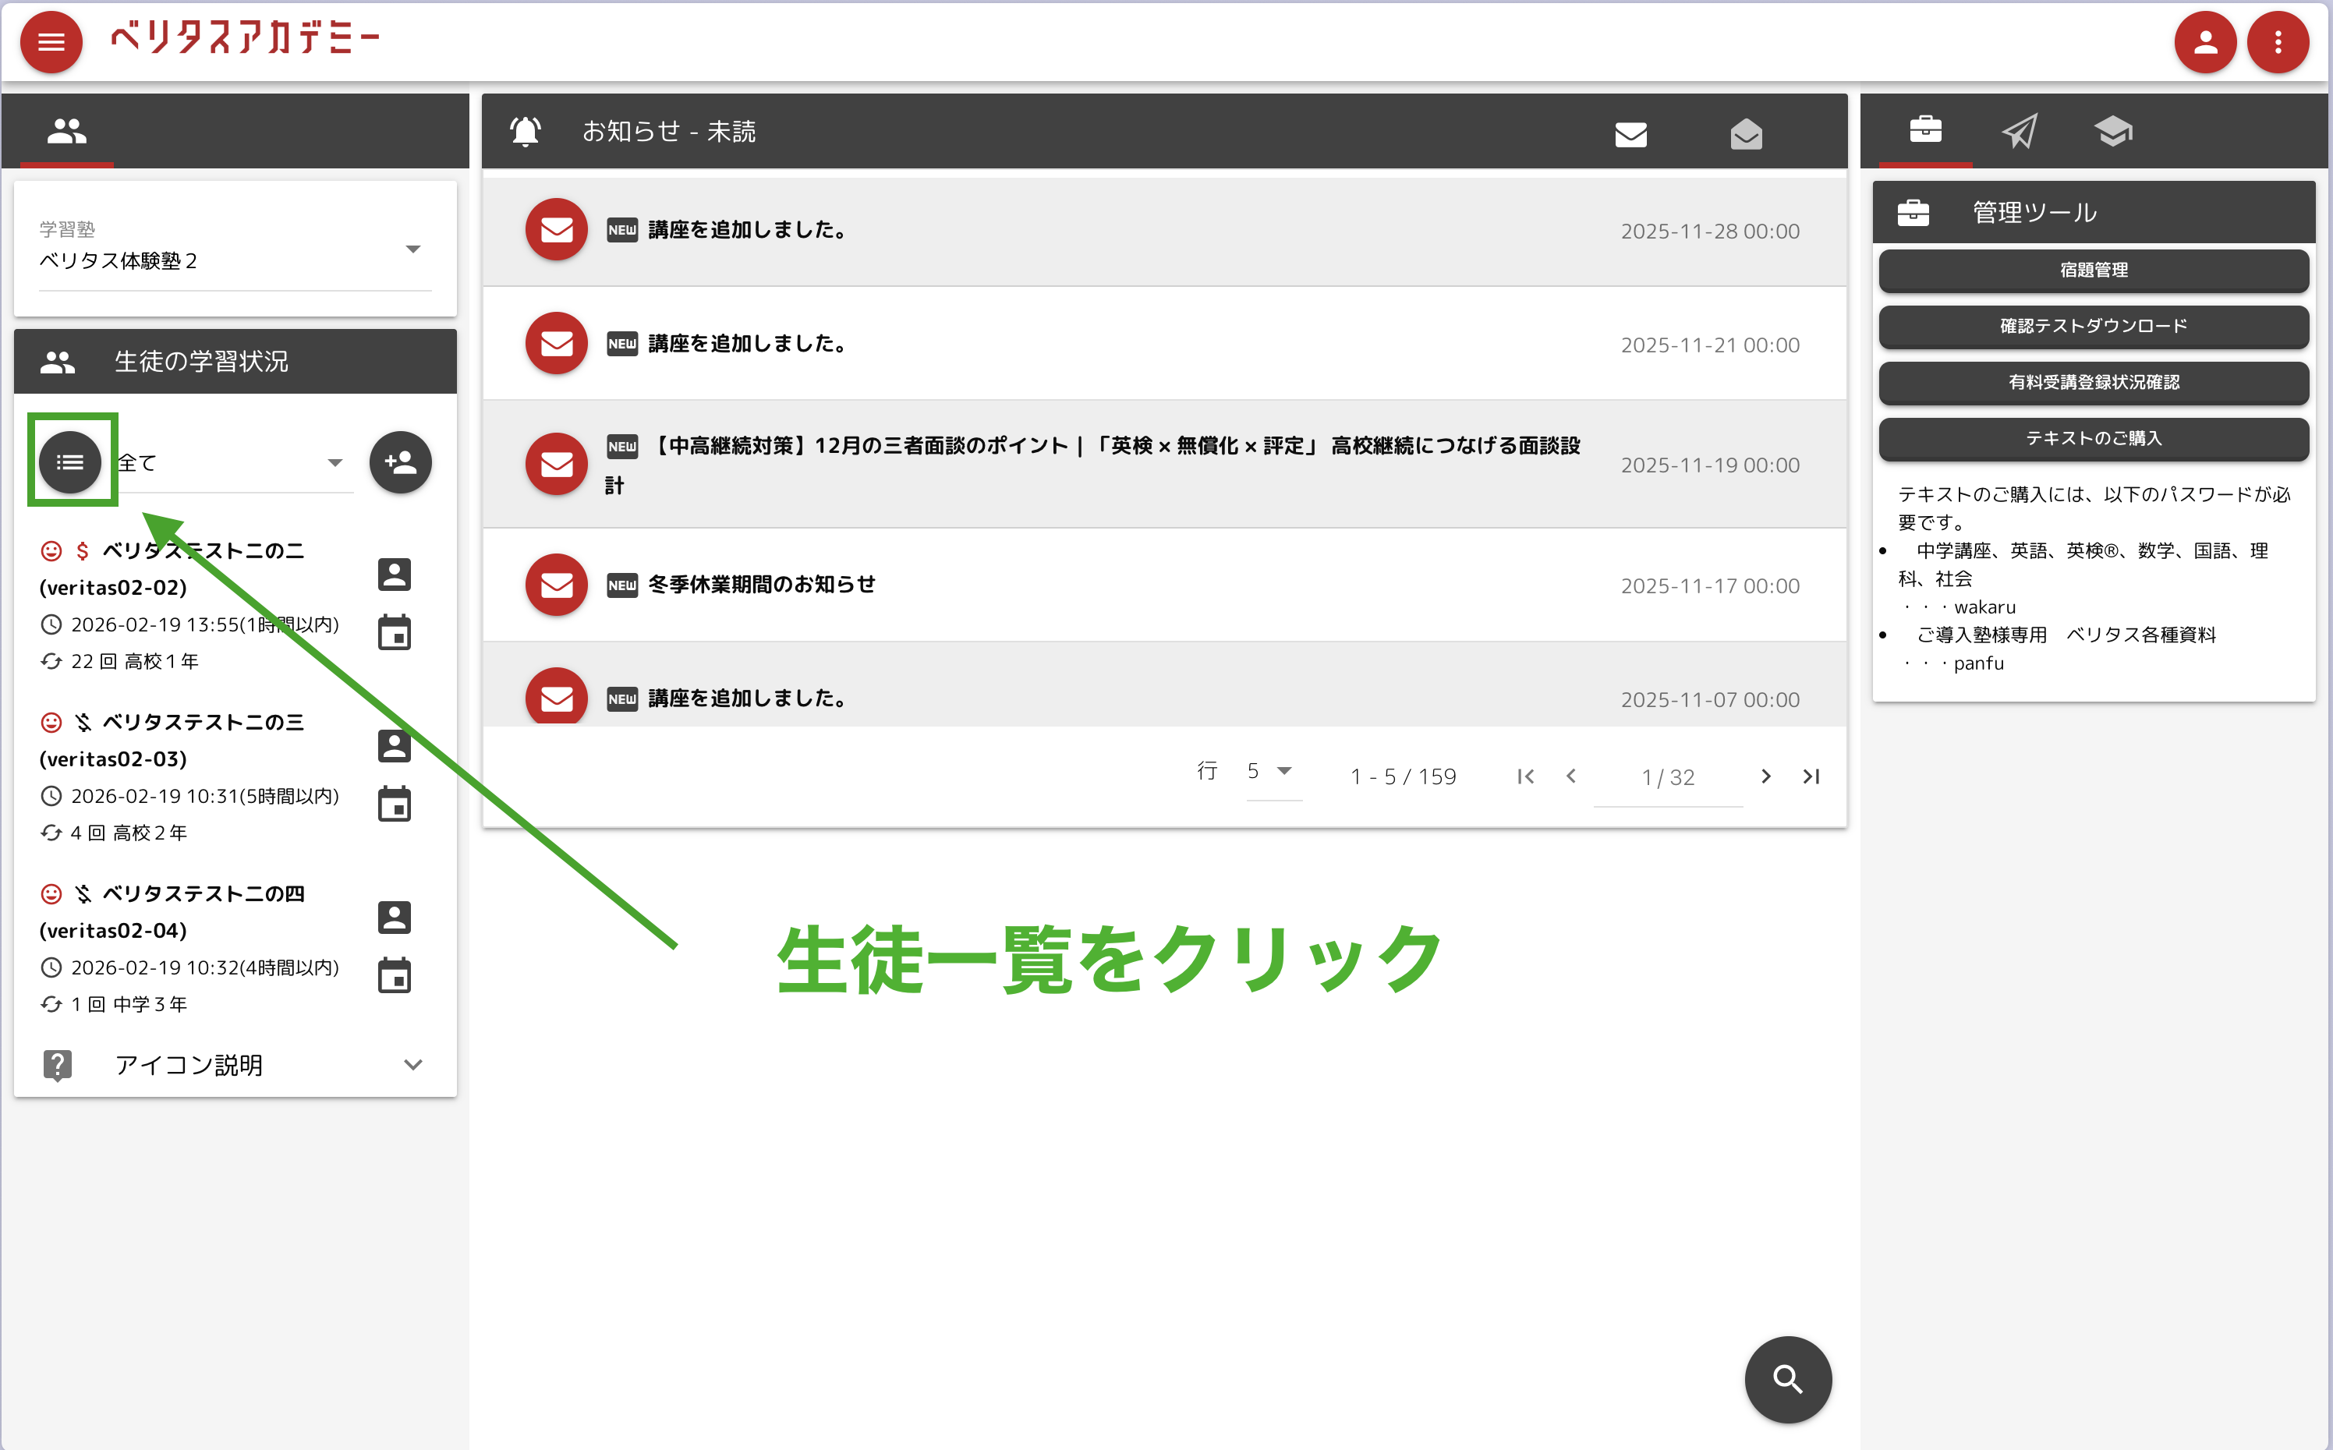Expand the アイコン説明 section
Image resolution: width=2333 pixels, height=1450 pixels.
412,1064
